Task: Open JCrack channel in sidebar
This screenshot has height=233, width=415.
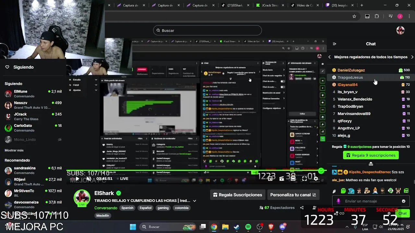Action: coord(33,116)
